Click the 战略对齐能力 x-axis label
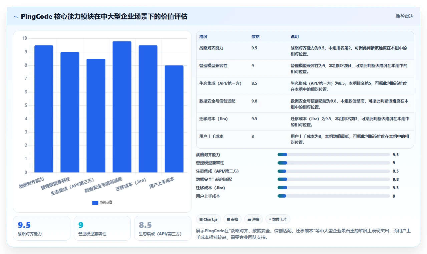 point(31,183)
